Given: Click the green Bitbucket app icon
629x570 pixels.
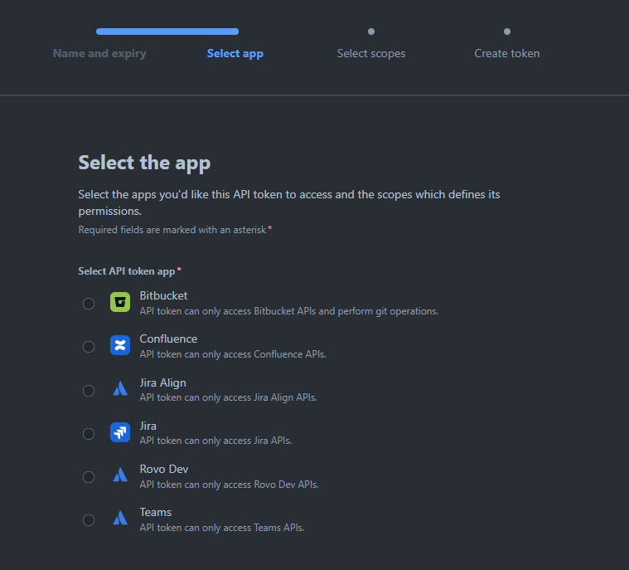Looking at the screenshot, I should pyautogui.click(x=120, y=302).
